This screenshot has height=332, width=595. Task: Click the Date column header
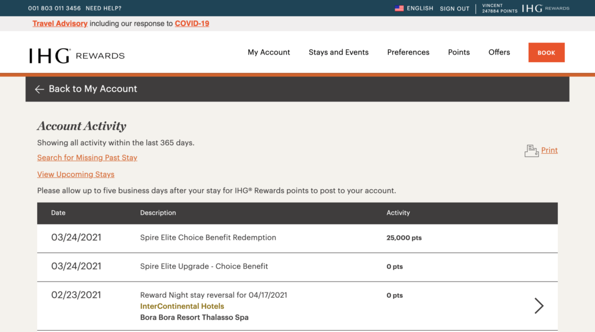[x=58, y=213]
